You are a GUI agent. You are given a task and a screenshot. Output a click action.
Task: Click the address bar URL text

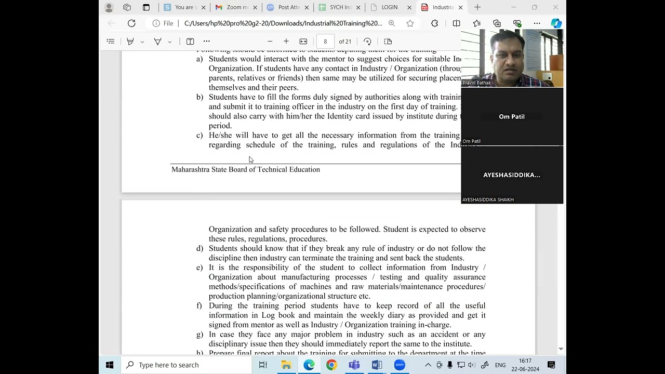coord(283,23)
